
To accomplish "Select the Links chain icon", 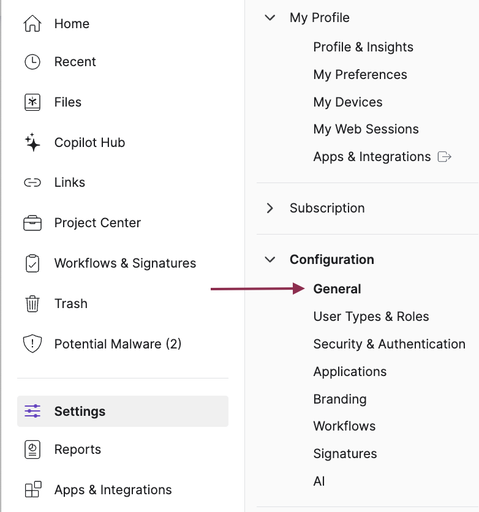I will 31,182.
